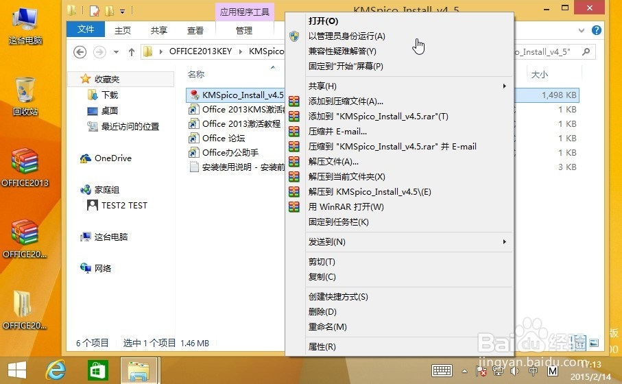Open the Recycle Bin desktop icon

point(25,97)
